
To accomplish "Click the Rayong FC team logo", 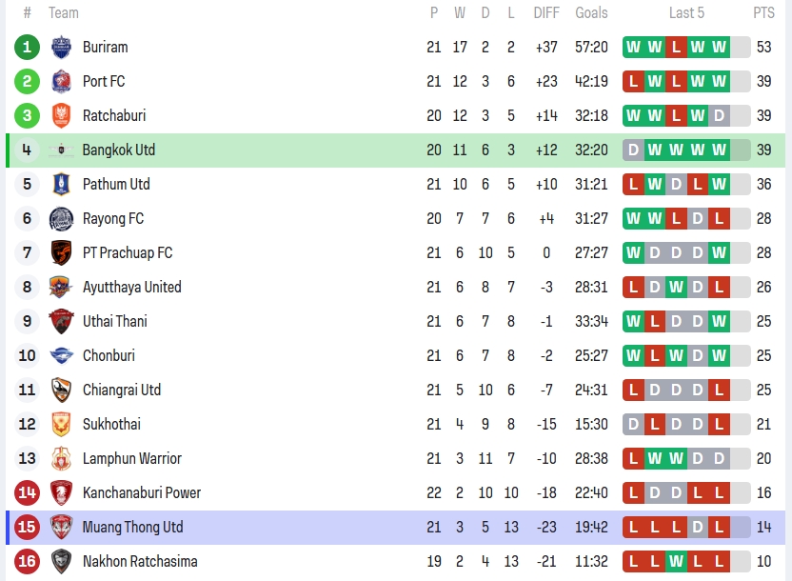I will click(x=61, y=218).
